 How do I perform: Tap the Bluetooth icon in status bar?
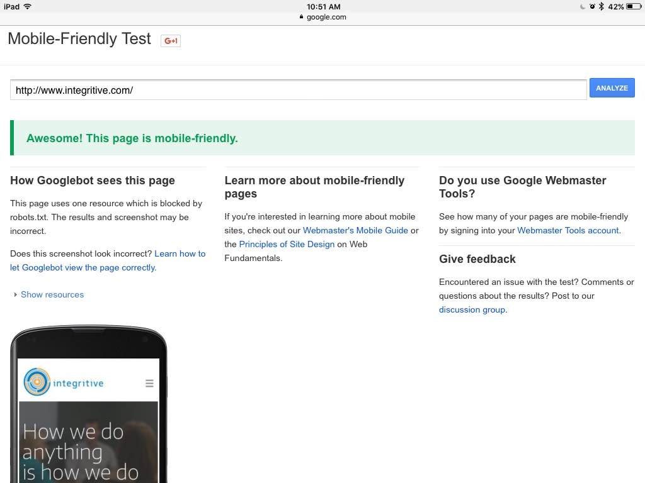pos(602,6)
